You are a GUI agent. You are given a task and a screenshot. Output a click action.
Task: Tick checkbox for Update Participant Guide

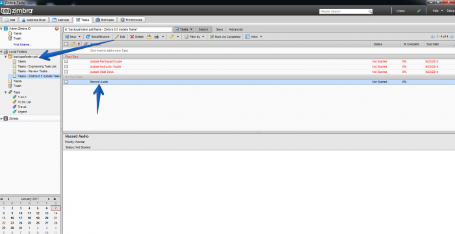pos(66,62)
